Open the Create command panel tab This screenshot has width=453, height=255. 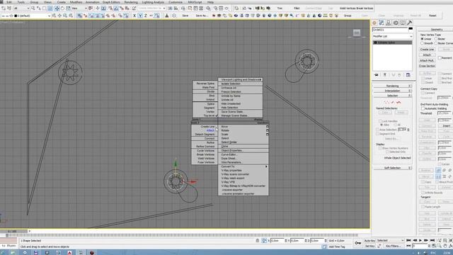(374, 23)
